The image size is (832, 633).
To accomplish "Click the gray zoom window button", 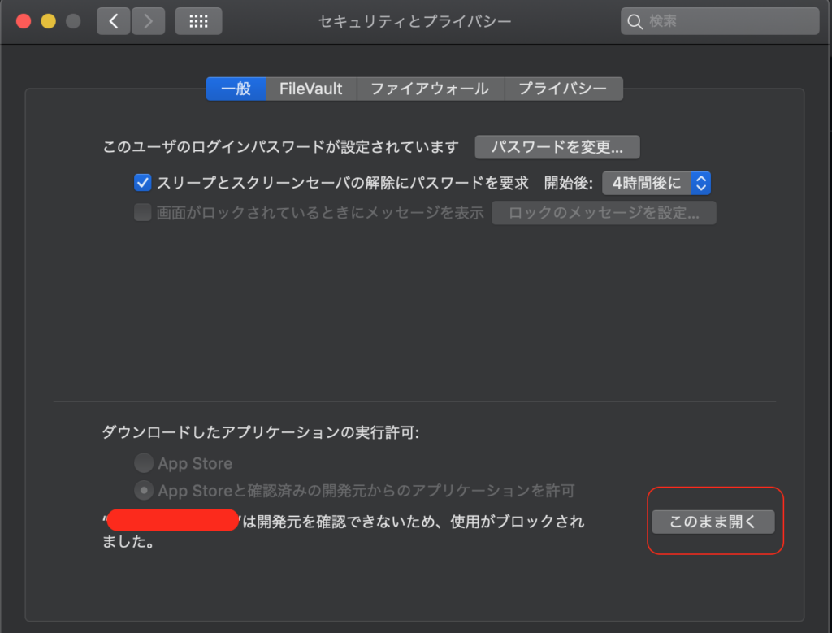I will (x=73, y=21).
